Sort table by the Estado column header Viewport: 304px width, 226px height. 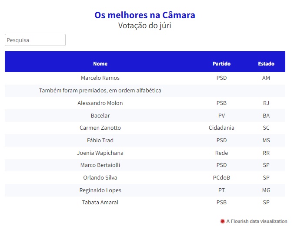point(266,64)
